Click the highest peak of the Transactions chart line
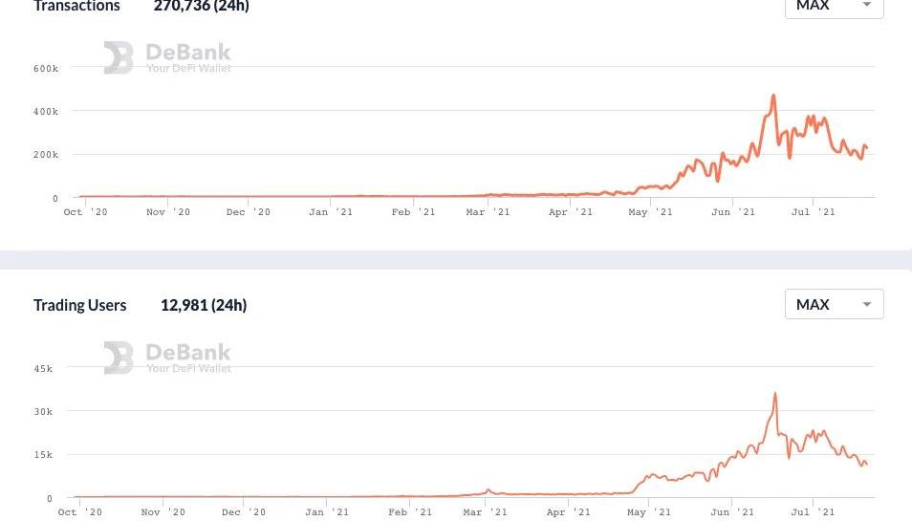 [x=773, y=96]
